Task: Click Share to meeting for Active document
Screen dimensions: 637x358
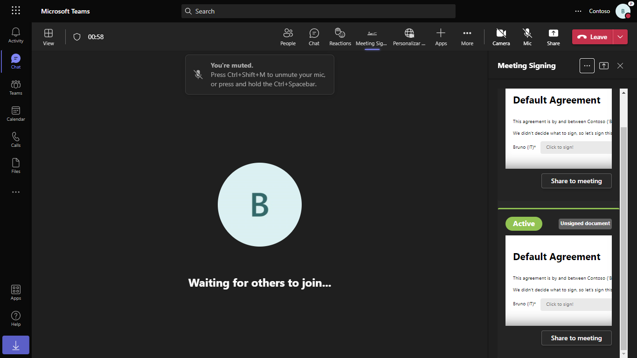Action: tap(576, 338)
